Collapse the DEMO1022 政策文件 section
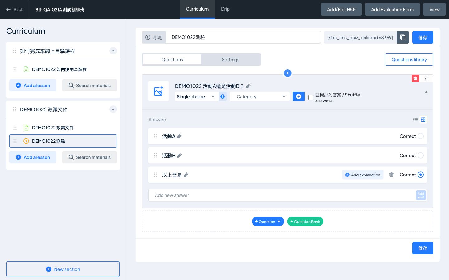The height and width of the screenshot is (280, 449). [113, 109]
